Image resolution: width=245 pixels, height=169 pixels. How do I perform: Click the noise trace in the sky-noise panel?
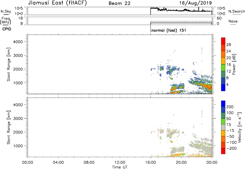click(x=181, y=10)
